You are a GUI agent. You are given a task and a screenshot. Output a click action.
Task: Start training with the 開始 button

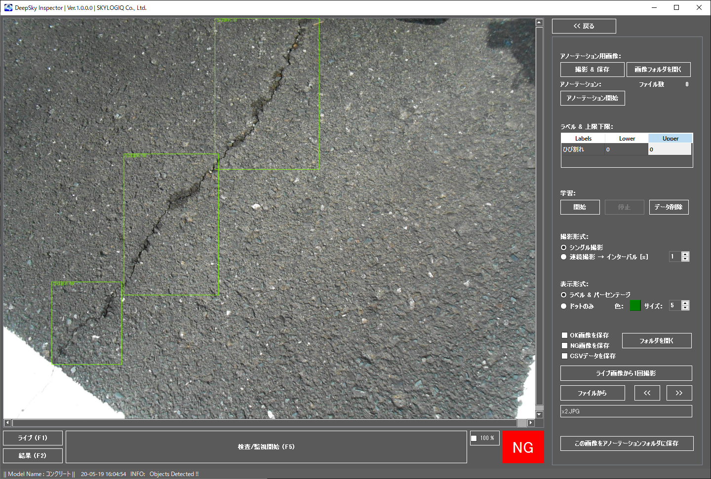580,207
